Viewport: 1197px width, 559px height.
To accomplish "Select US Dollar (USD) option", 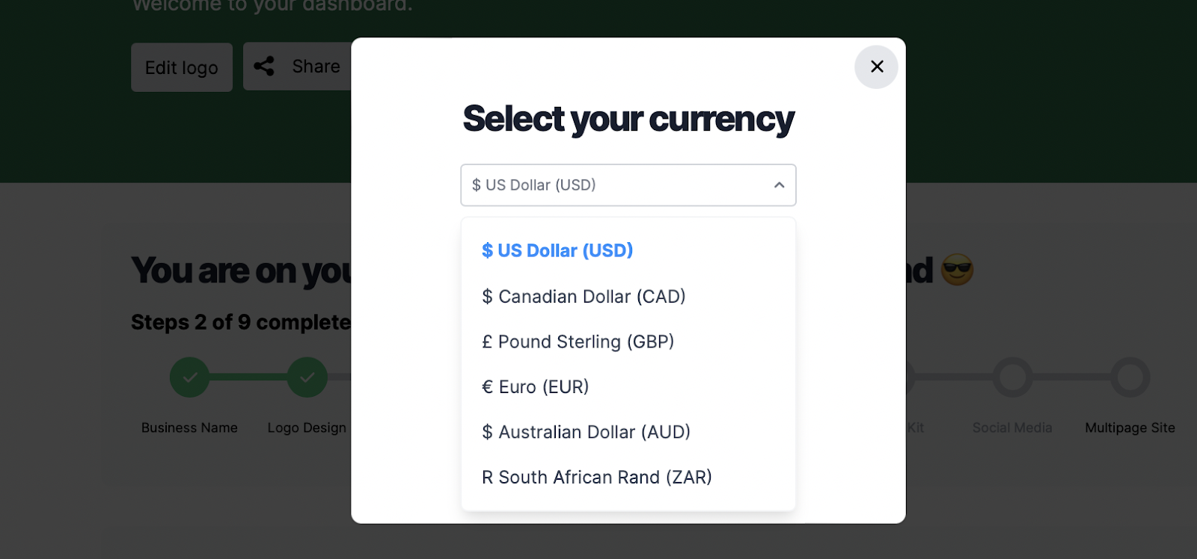I will pos(557,250).
